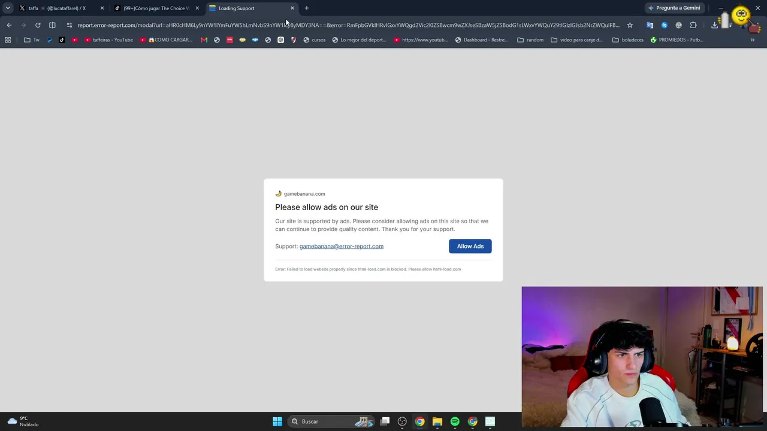Open the Nublado weather widget

(23, 421)
